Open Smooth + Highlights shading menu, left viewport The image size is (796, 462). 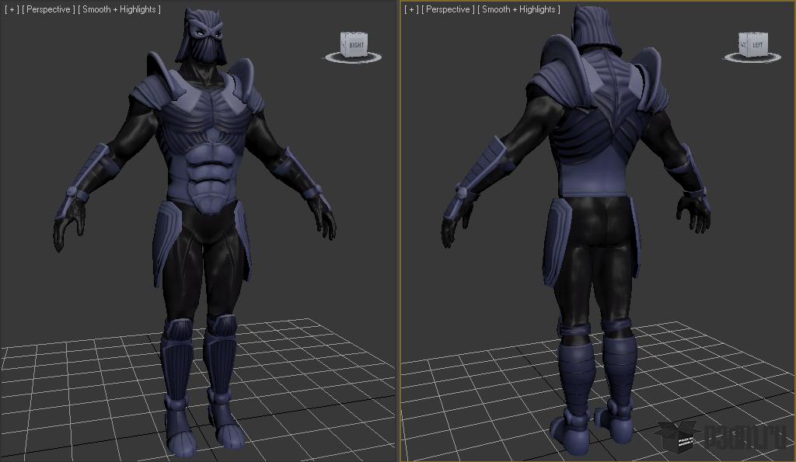tap(119, 9)
